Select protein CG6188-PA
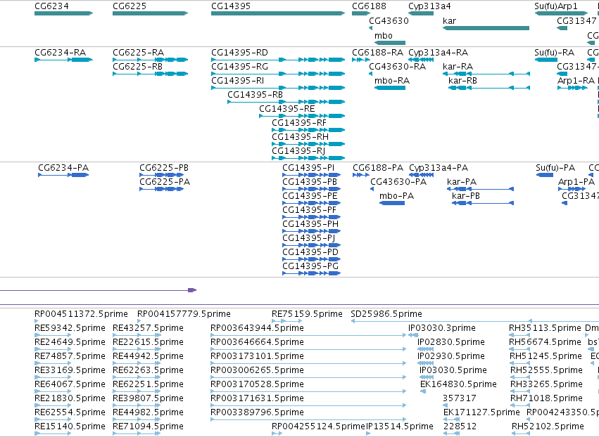Screen dimensions: 599x437 [x=378, y=168]
